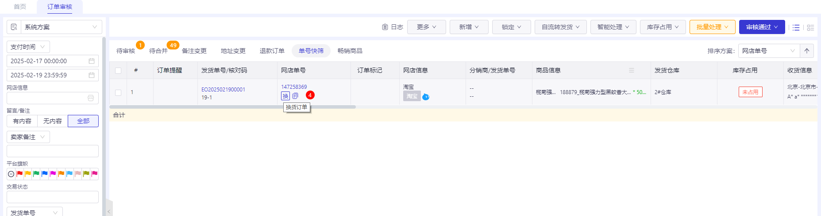Image resolution: width=821 pixels, height=216 pixels.
Task: Open the 支付时间 time type dropdown
Action: coord(28,47)
